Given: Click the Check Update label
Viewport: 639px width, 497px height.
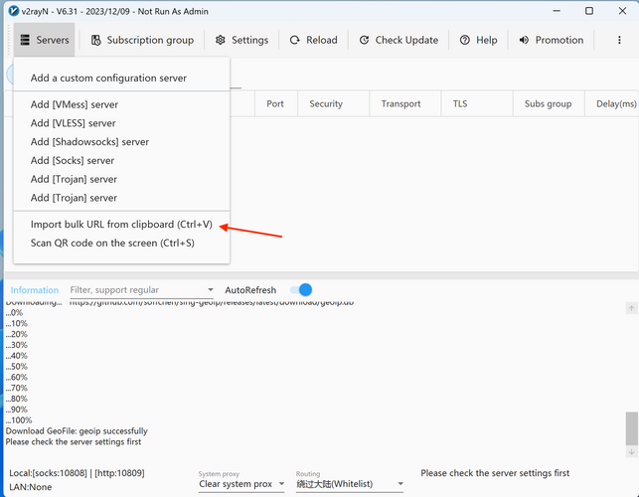Looking at the screenshot, I should tap(406, 40).
